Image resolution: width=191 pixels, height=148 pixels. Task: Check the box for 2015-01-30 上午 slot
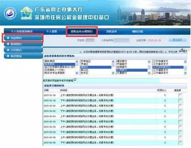[x=180, y=95]
